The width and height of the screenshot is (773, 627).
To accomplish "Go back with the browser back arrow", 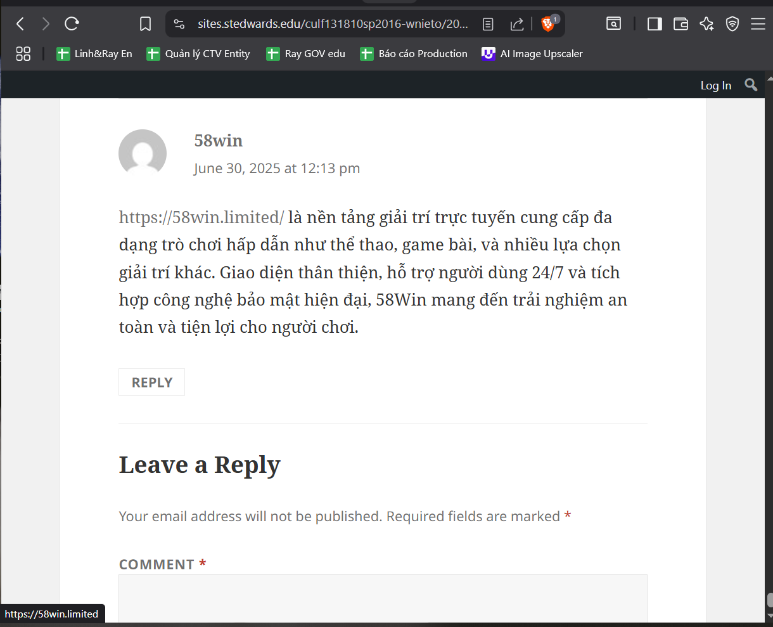I will tap(20, 24).
